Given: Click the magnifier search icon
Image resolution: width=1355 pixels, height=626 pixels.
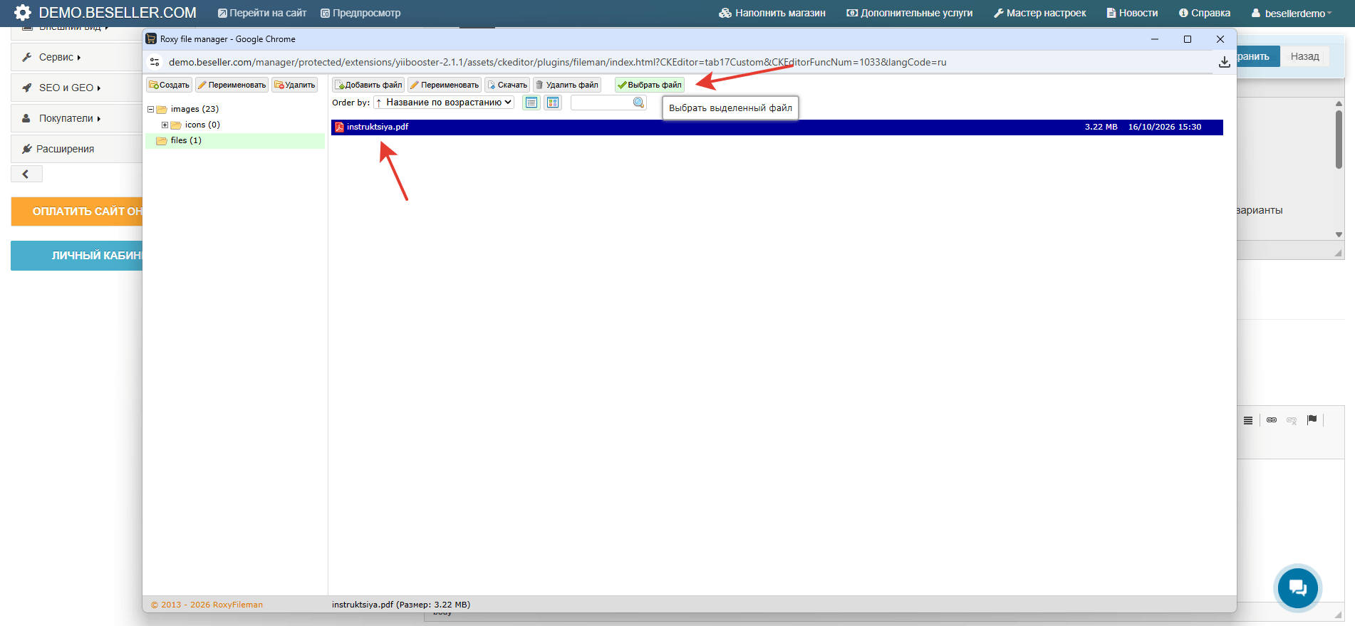Looking at the screenshot, I should (638, 103).
